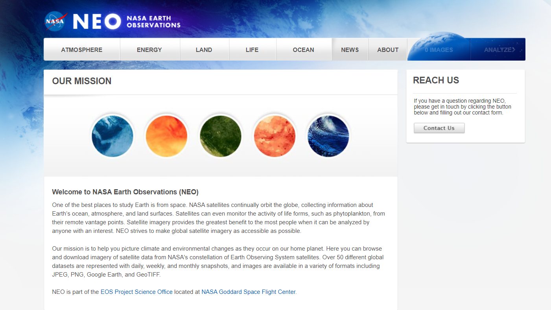Click the Analyze arrow chevron

[513, 50]
